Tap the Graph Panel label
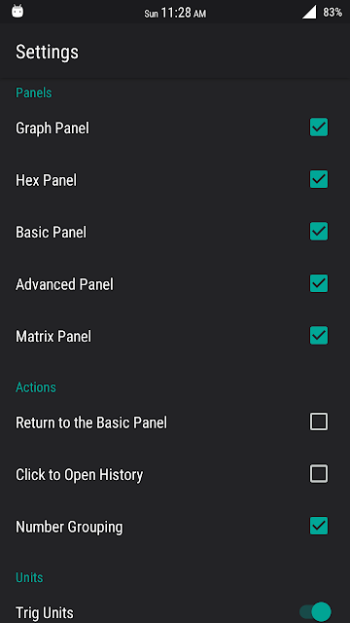The image size is (350, 623). 52,128
